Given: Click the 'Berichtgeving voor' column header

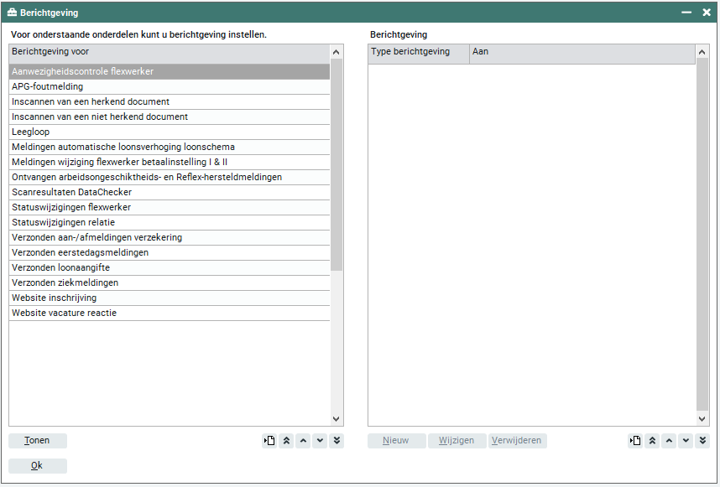Looking at the screenshot, I should pyautogui.click(x=168, y=52).
